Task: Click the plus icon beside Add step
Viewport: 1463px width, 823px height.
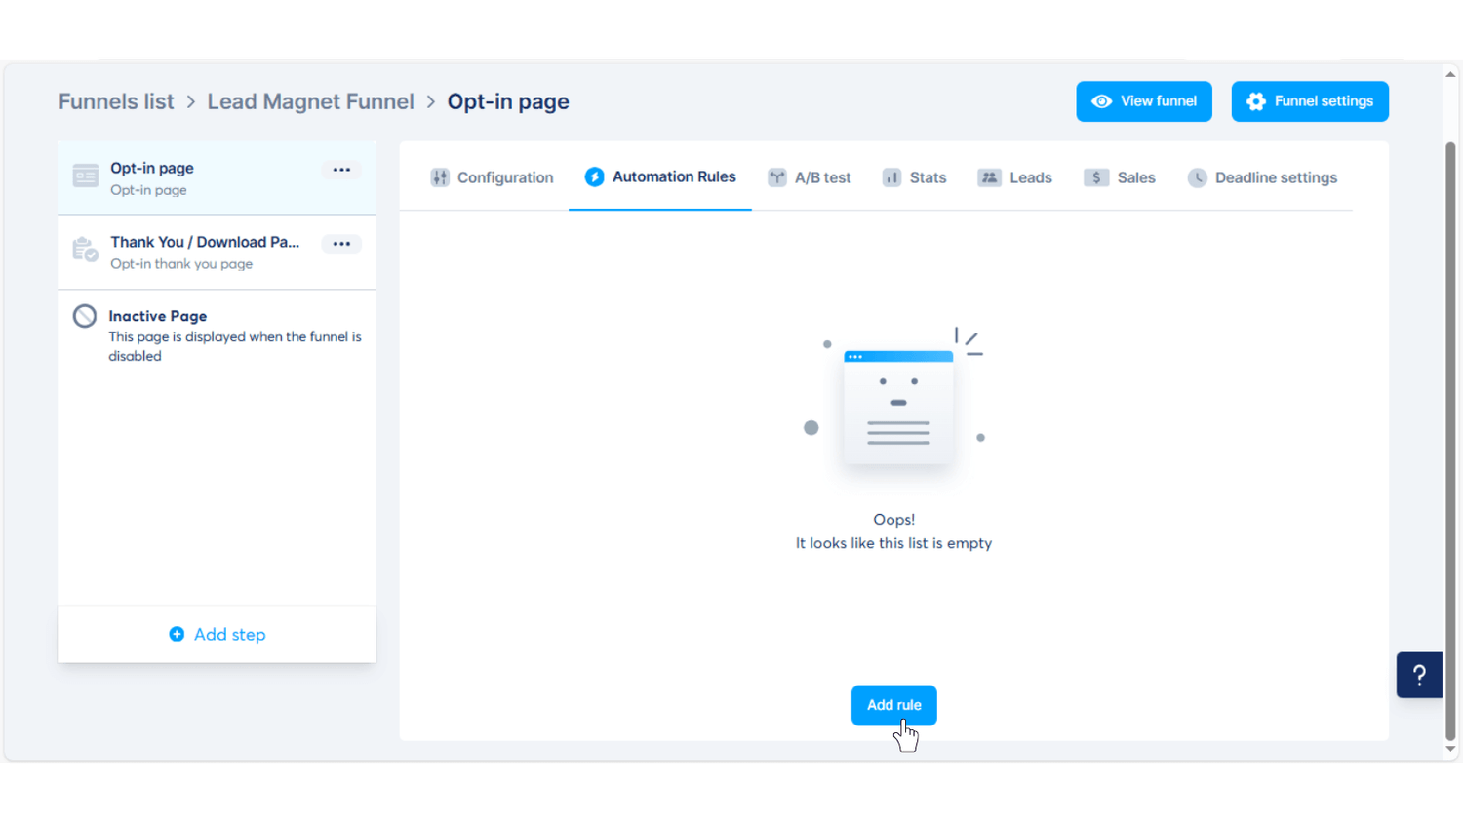Action: coord(177,634)
